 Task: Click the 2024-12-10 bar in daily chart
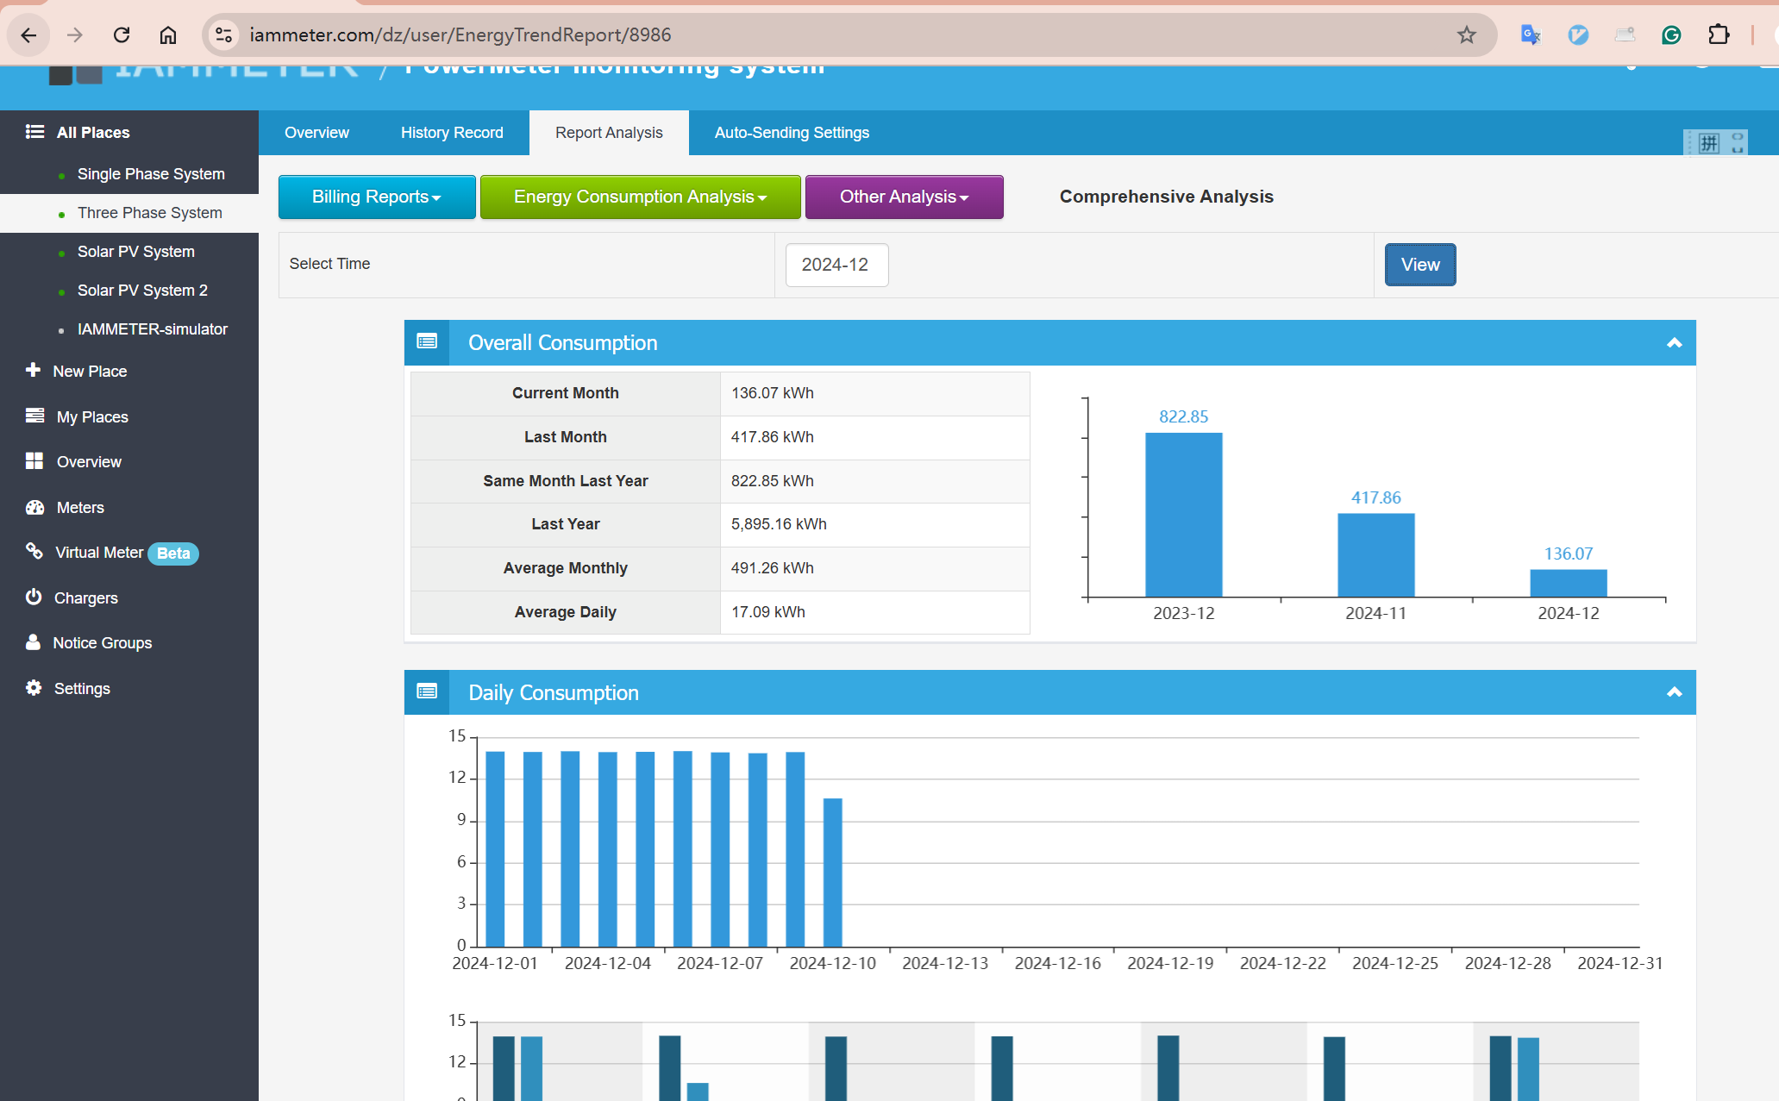point(832,873)
